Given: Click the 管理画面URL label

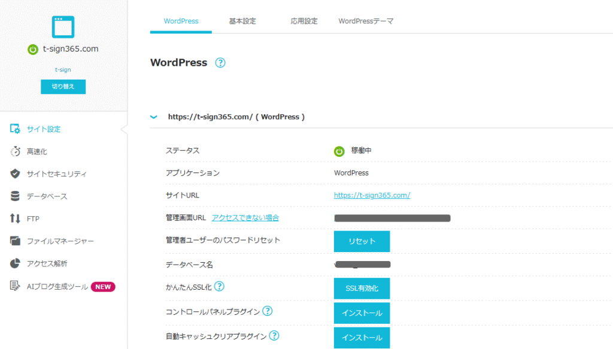Looking at the screenshot, I should [186, 218].
